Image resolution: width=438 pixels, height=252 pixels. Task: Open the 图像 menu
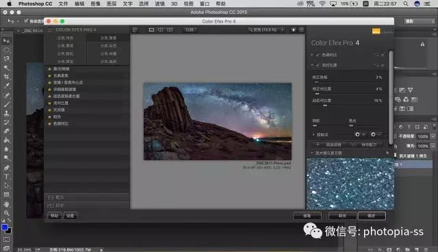tap(95, 3)
